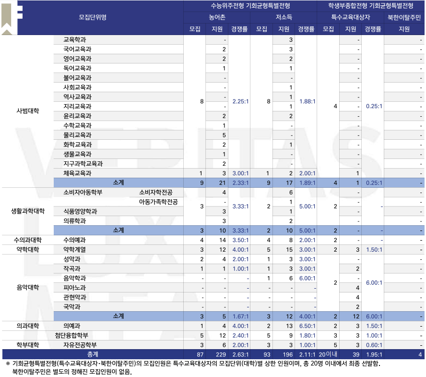The height and width of the screenshot is (377, 426).
Task: Pick the 지구과학교육과 row label
Action: tap(83, 163)
